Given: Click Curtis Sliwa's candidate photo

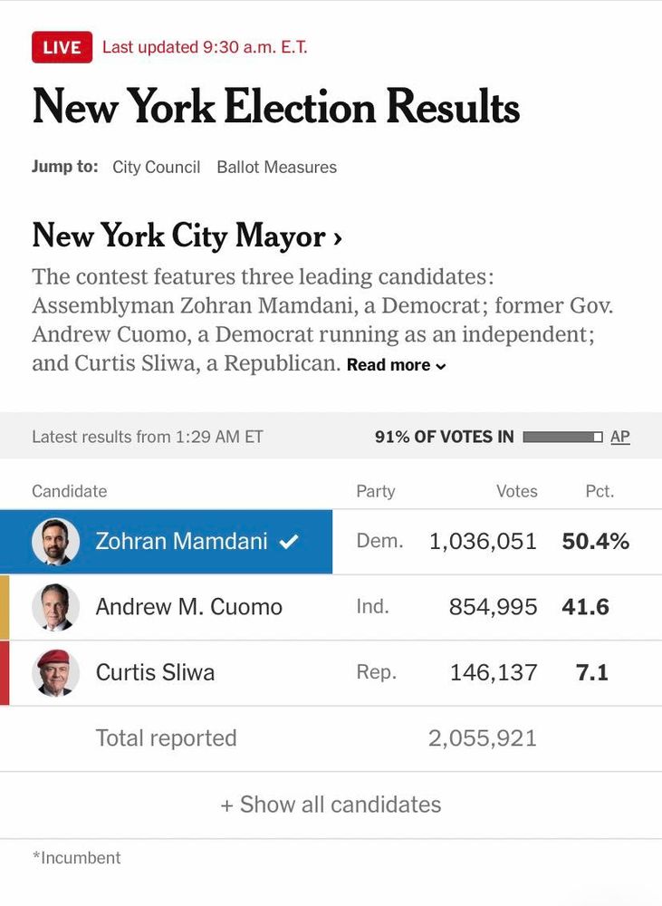Looking at the screenshot, I should click(55, 673).
